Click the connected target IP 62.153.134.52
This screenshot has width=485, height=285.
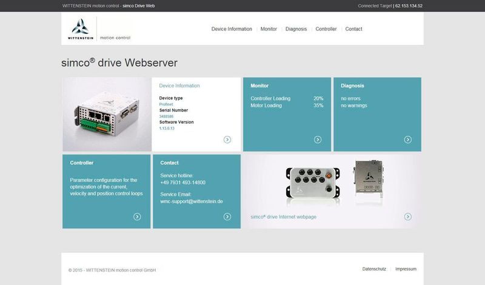coord(409,6)
